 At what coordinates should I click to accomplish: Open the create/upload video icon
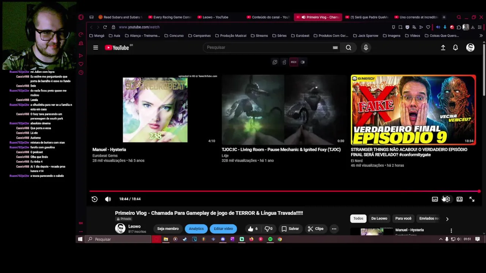[443, 47]
